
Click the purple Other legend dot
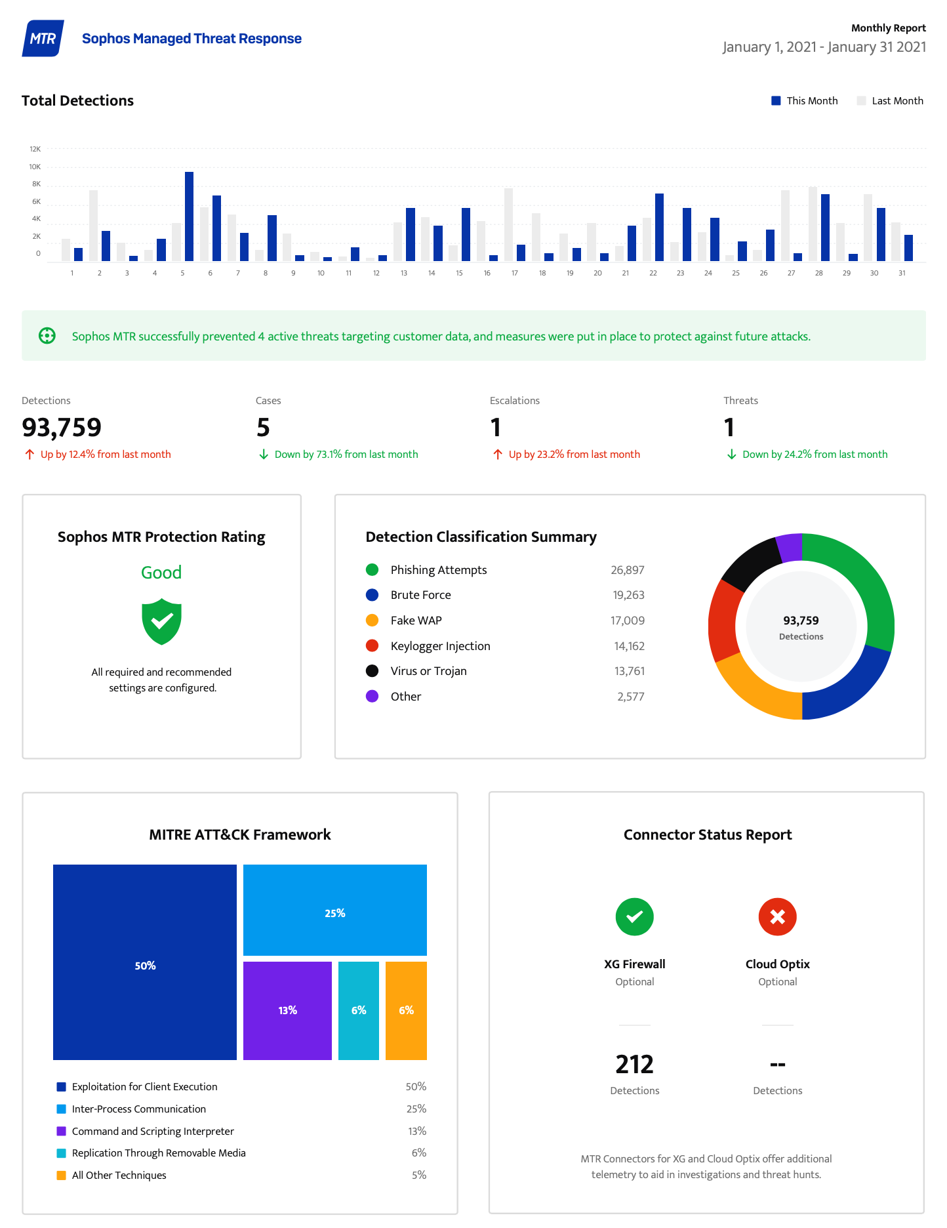point(372,696)
